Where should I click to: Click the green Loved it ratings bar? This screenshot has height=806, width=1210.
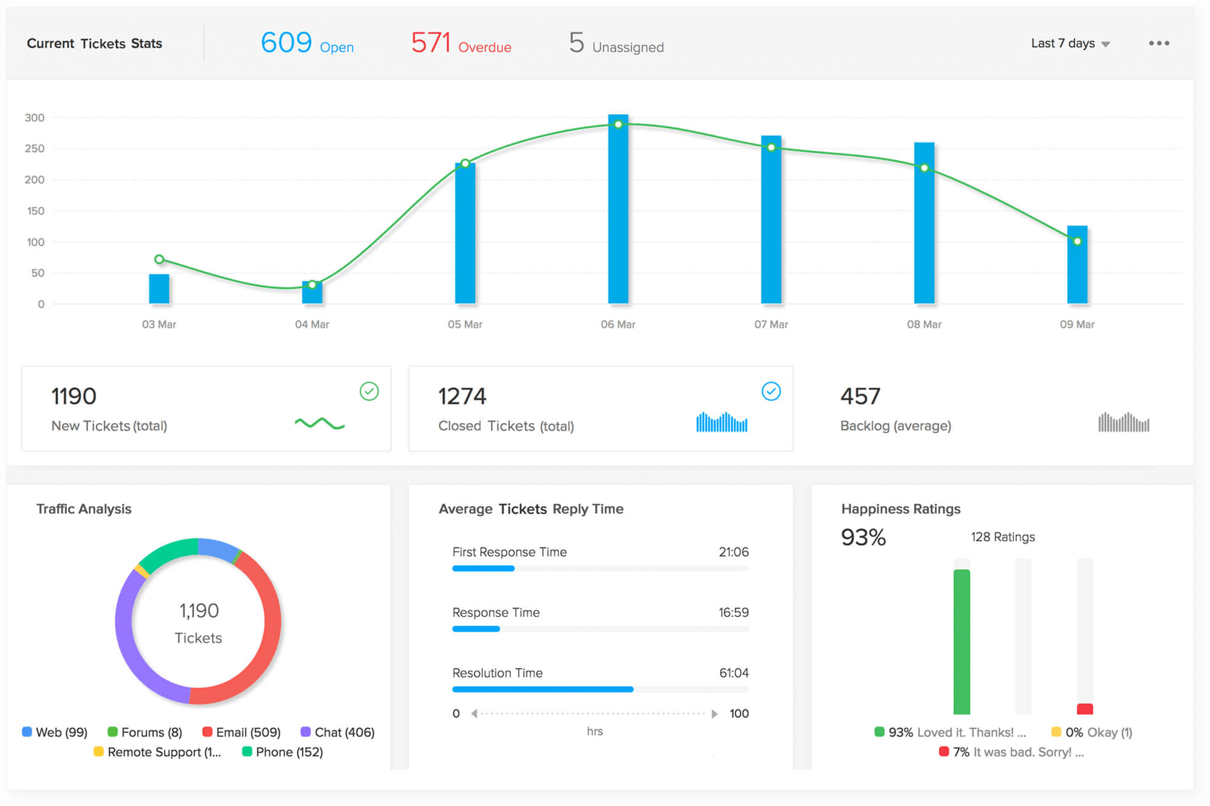click(x=961, y=641)
